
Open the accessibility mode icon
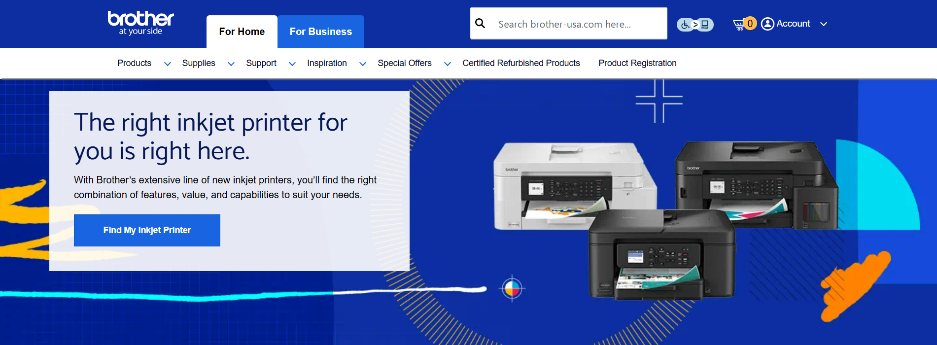click(695, 24)
